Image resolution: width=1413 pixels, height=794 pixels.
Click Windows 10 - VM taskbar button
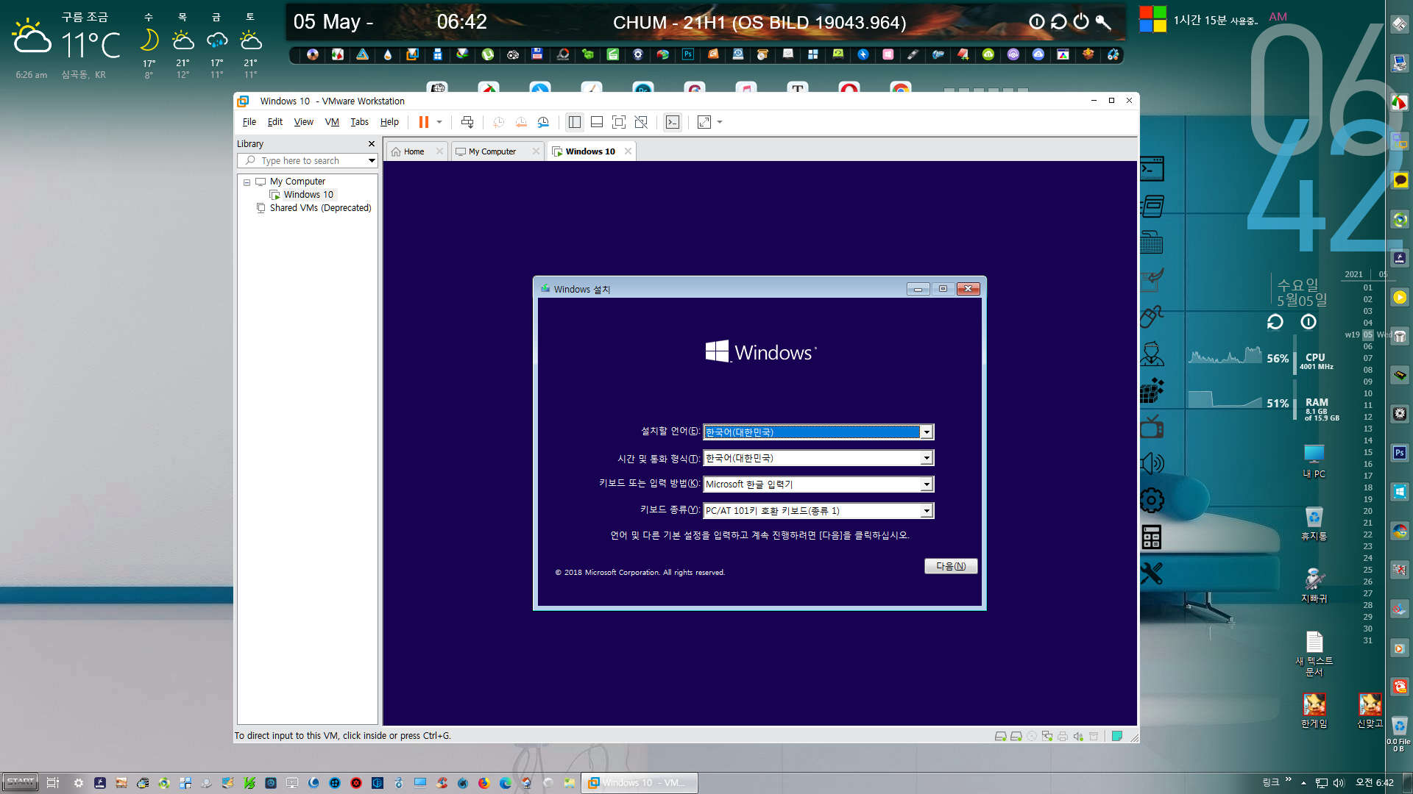coord(640,783)
